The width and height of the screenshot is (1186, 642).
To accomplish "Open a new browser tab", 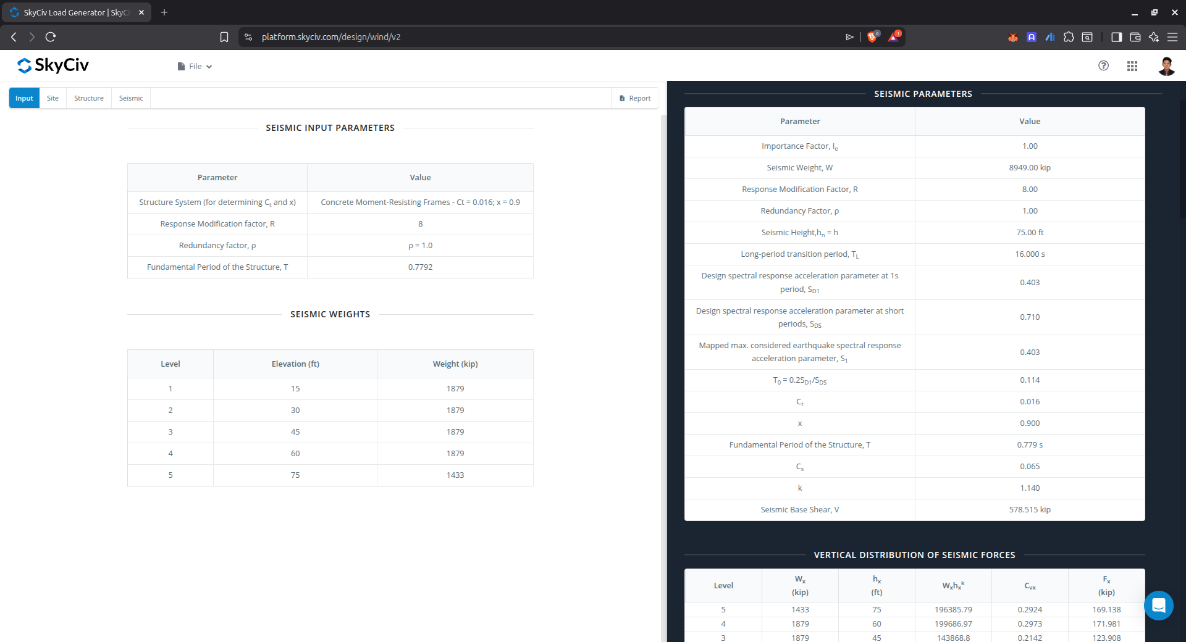I will pos(164,12).
